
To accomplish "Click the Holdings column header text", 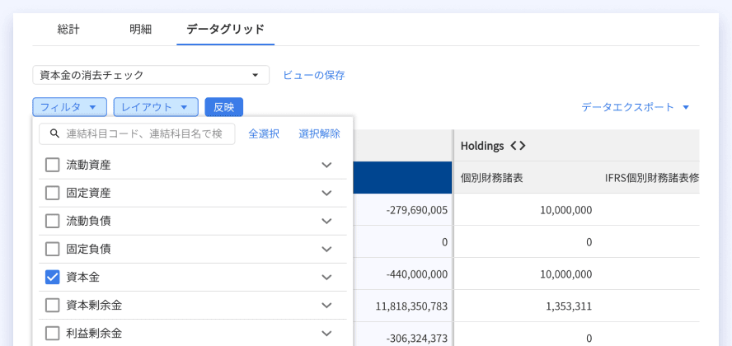I will pyautogui.click(x=482, y=146).
